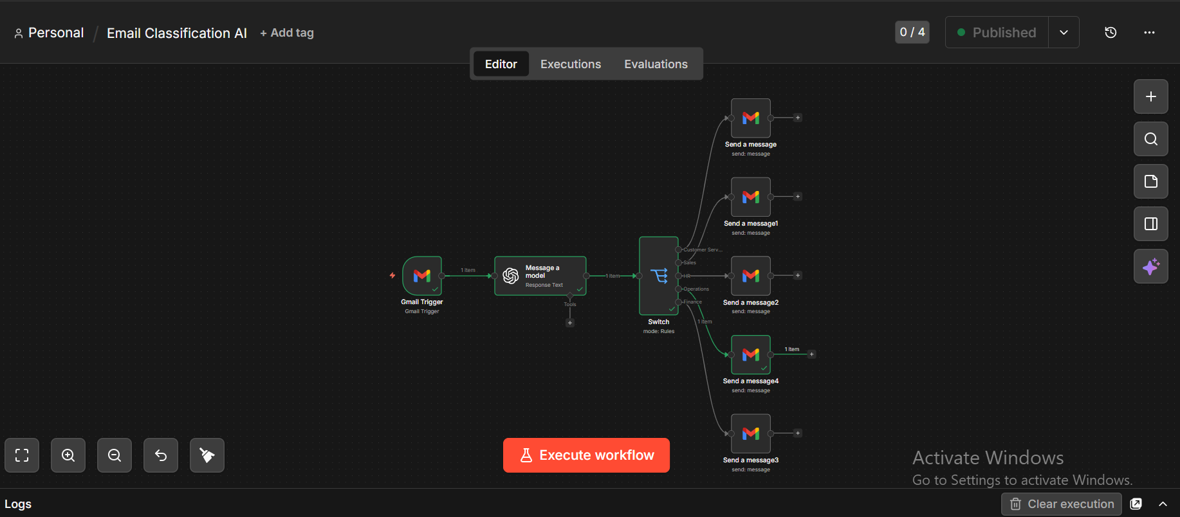Image resolution: width=1180 pixels, height=517 pixels.
Task: Switch to the Evaluations tab
Action: tap(656, 64)
